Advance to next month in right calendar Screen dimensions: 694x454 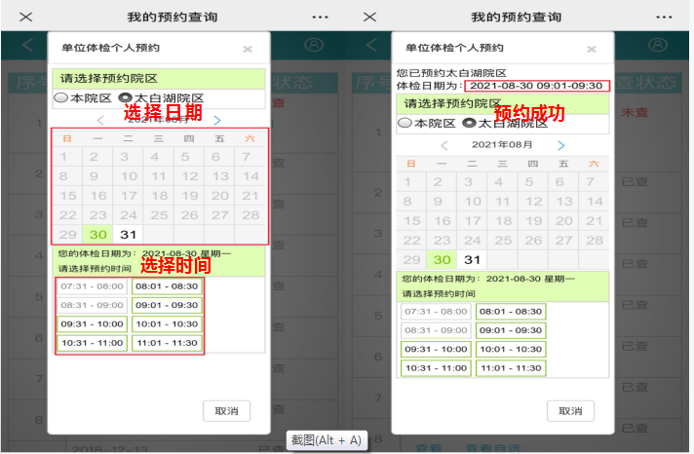coord(560,145)
